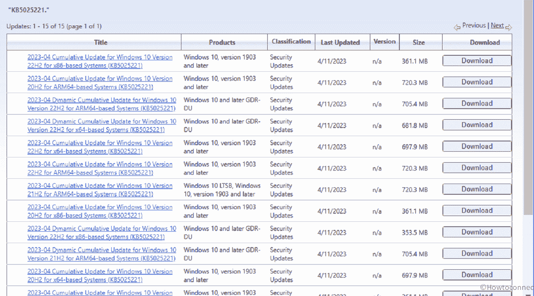Open Cumulative Update 21H2 ARM64-based Systems link
534x296 pixels.
[x=100, y=190]
